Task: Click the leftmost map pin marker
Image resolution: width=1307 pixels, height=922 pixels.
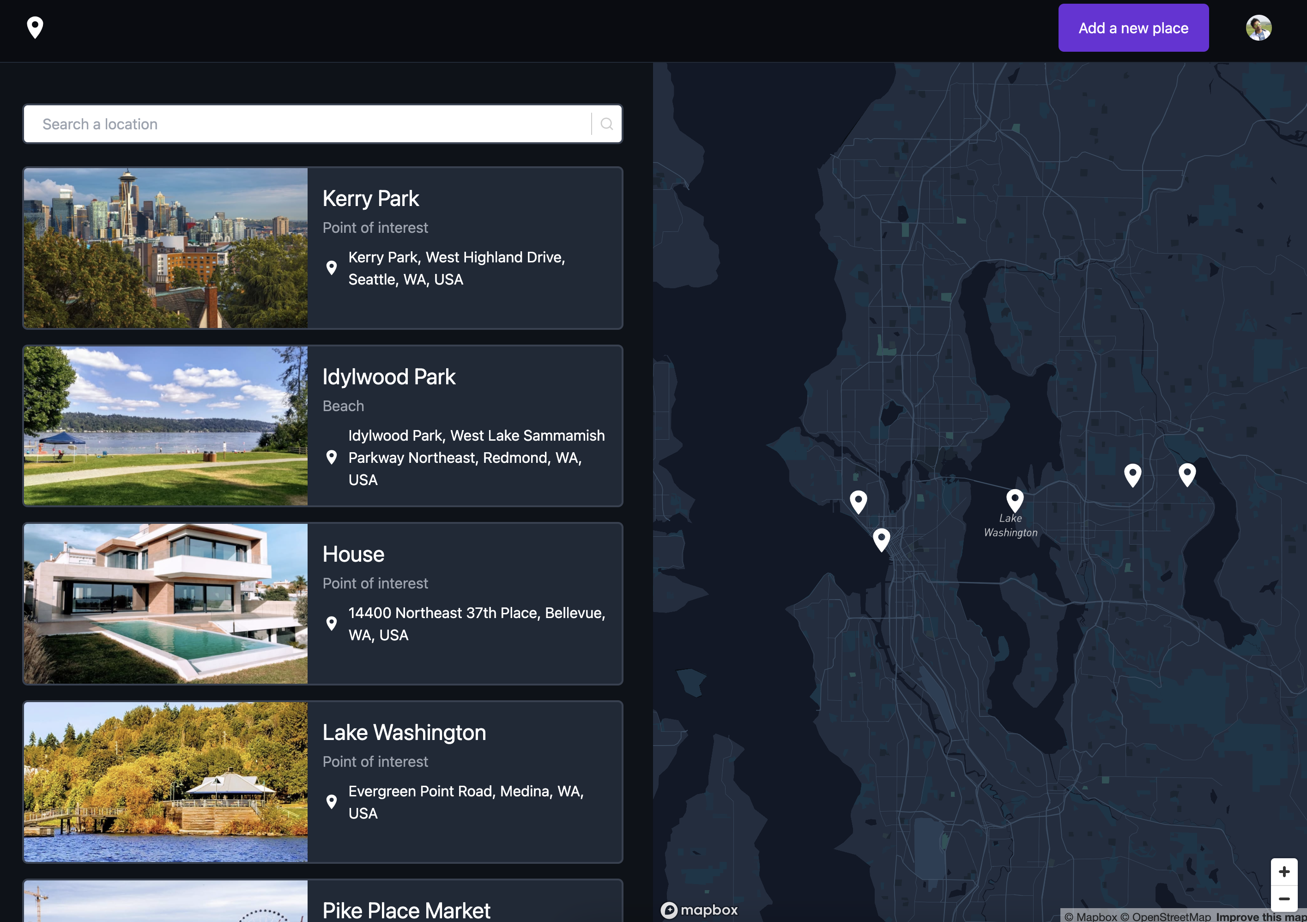Action: 859,501
